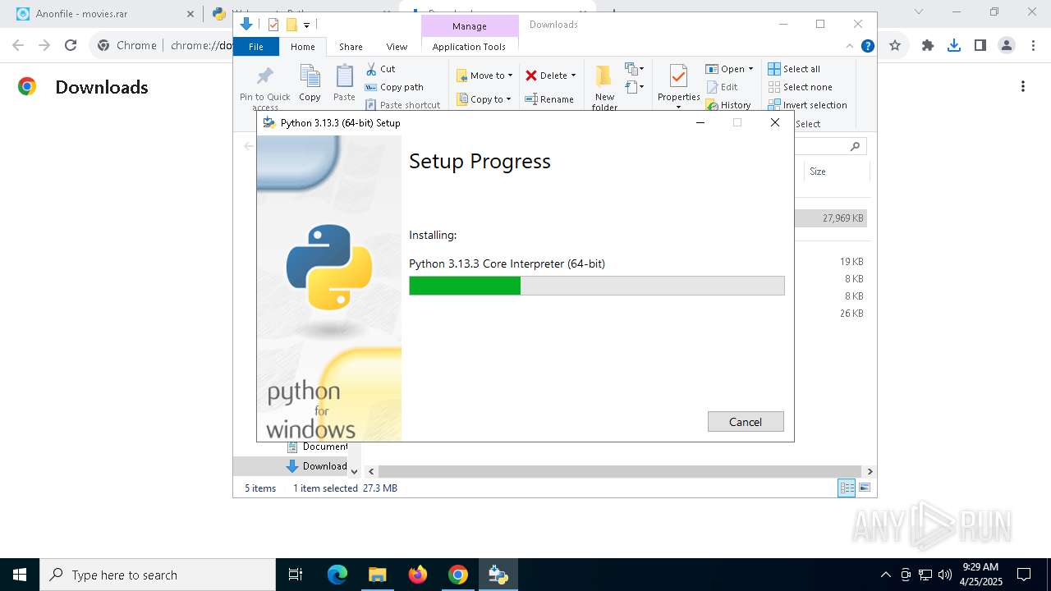Click Select all in ribbon
This screenshot has width=1051, height=591.
coord(794,69)
